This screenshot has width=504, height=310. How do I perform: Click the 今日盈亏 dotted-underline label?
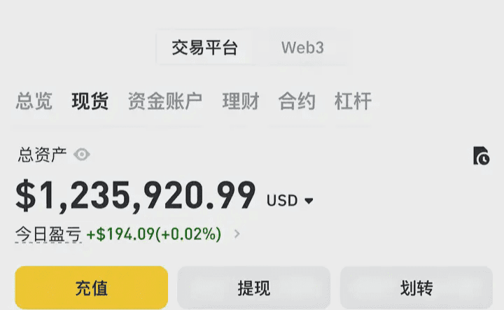coord(48,234)
